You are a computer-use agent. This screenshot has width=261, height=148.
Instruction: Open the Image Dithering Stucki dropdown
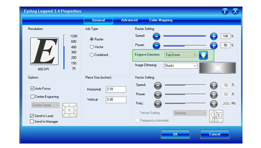tap(181, 66)
